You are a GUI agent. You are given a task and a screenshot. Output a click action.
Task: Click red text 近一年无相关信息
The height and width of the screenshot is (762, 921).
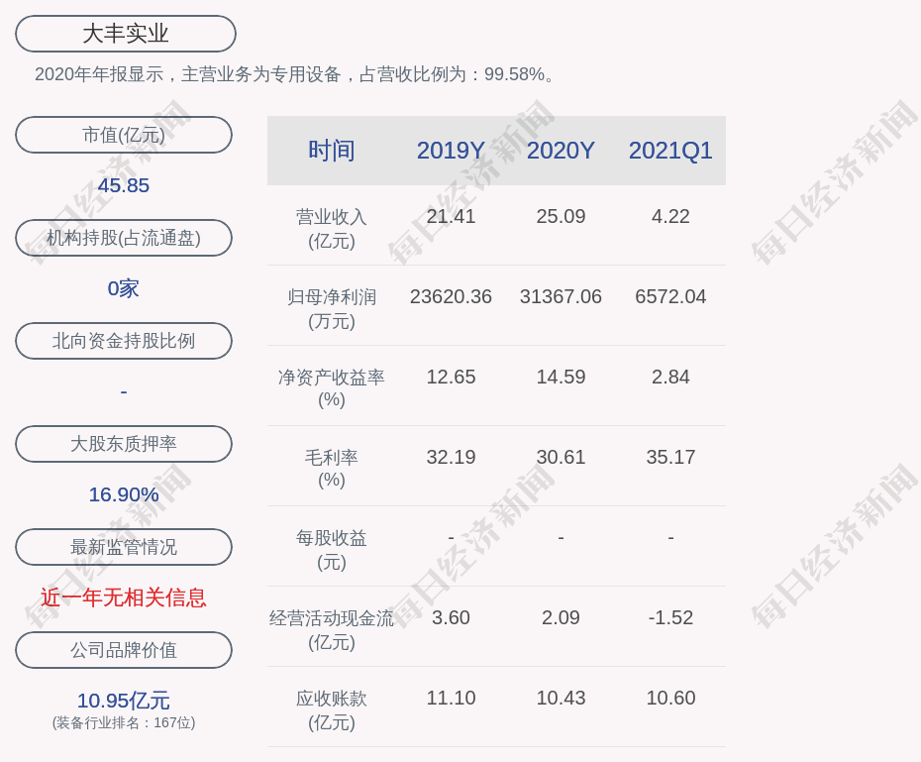124,598
